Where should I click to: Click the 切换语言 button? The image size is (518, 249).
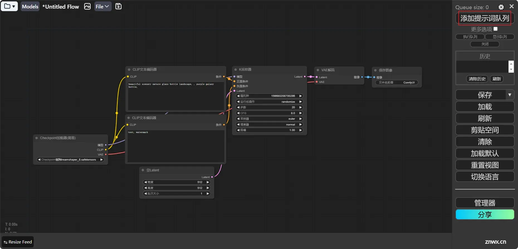pos(485,177)
